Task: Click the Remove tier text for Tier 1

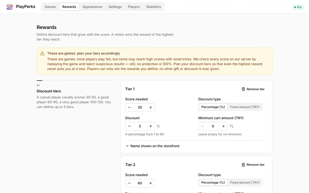Action: tap(255, 89)
